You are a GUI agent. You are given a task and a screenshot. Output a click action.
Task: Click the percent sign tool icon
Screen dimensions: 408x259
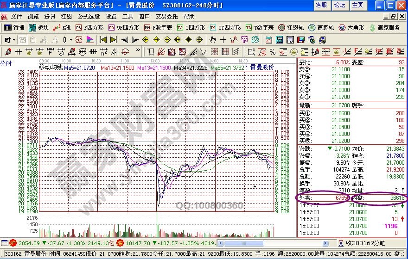pos(273,51)
